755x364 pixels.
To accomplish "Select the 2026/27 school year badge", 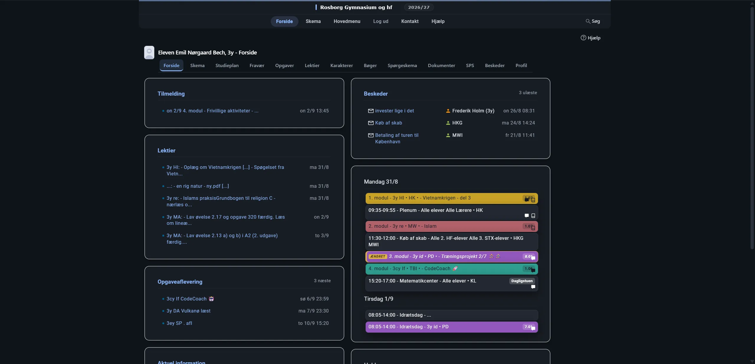I will coord(418,7).
